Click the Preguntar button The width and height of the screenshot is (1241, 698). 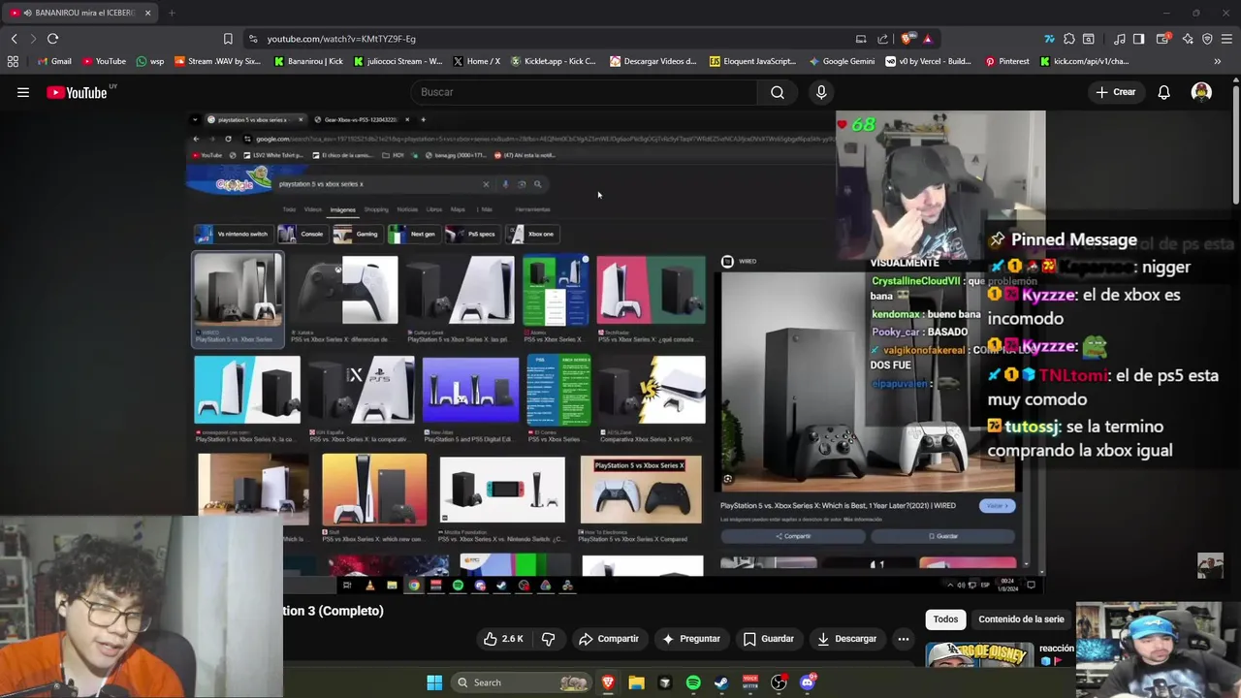(691, 639)
